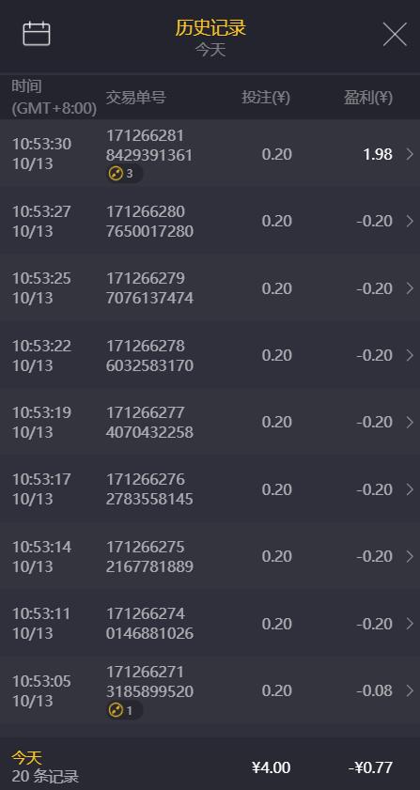420x790 pixels.
Task: Open chevron for the 10:53:19 record
Action: tap(410, 422)
